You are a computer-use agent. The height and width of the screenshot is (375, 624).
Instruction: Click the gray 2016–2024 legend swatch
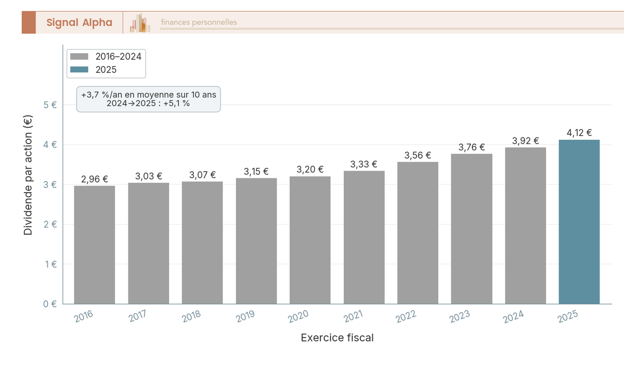[80, 57]
